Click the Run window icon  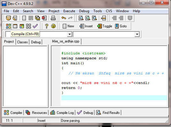click(x=15, y=26)
